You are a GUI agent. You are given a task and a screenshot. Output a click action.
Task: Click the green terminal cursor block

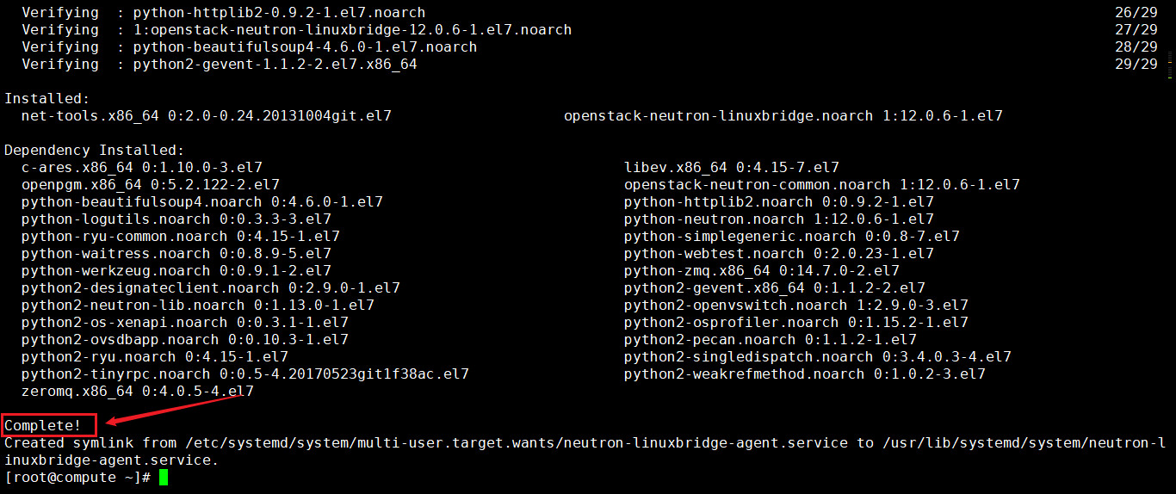pyautogui.click(x=164, y=477)
